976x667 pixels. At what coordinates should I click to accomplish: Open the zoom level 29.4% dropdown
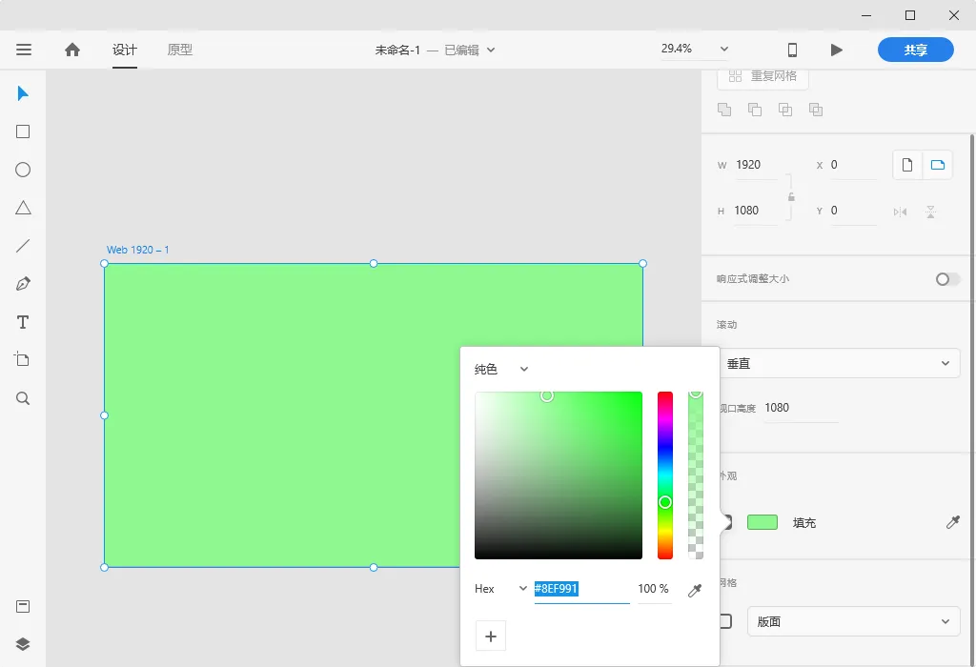pos(724,50)
